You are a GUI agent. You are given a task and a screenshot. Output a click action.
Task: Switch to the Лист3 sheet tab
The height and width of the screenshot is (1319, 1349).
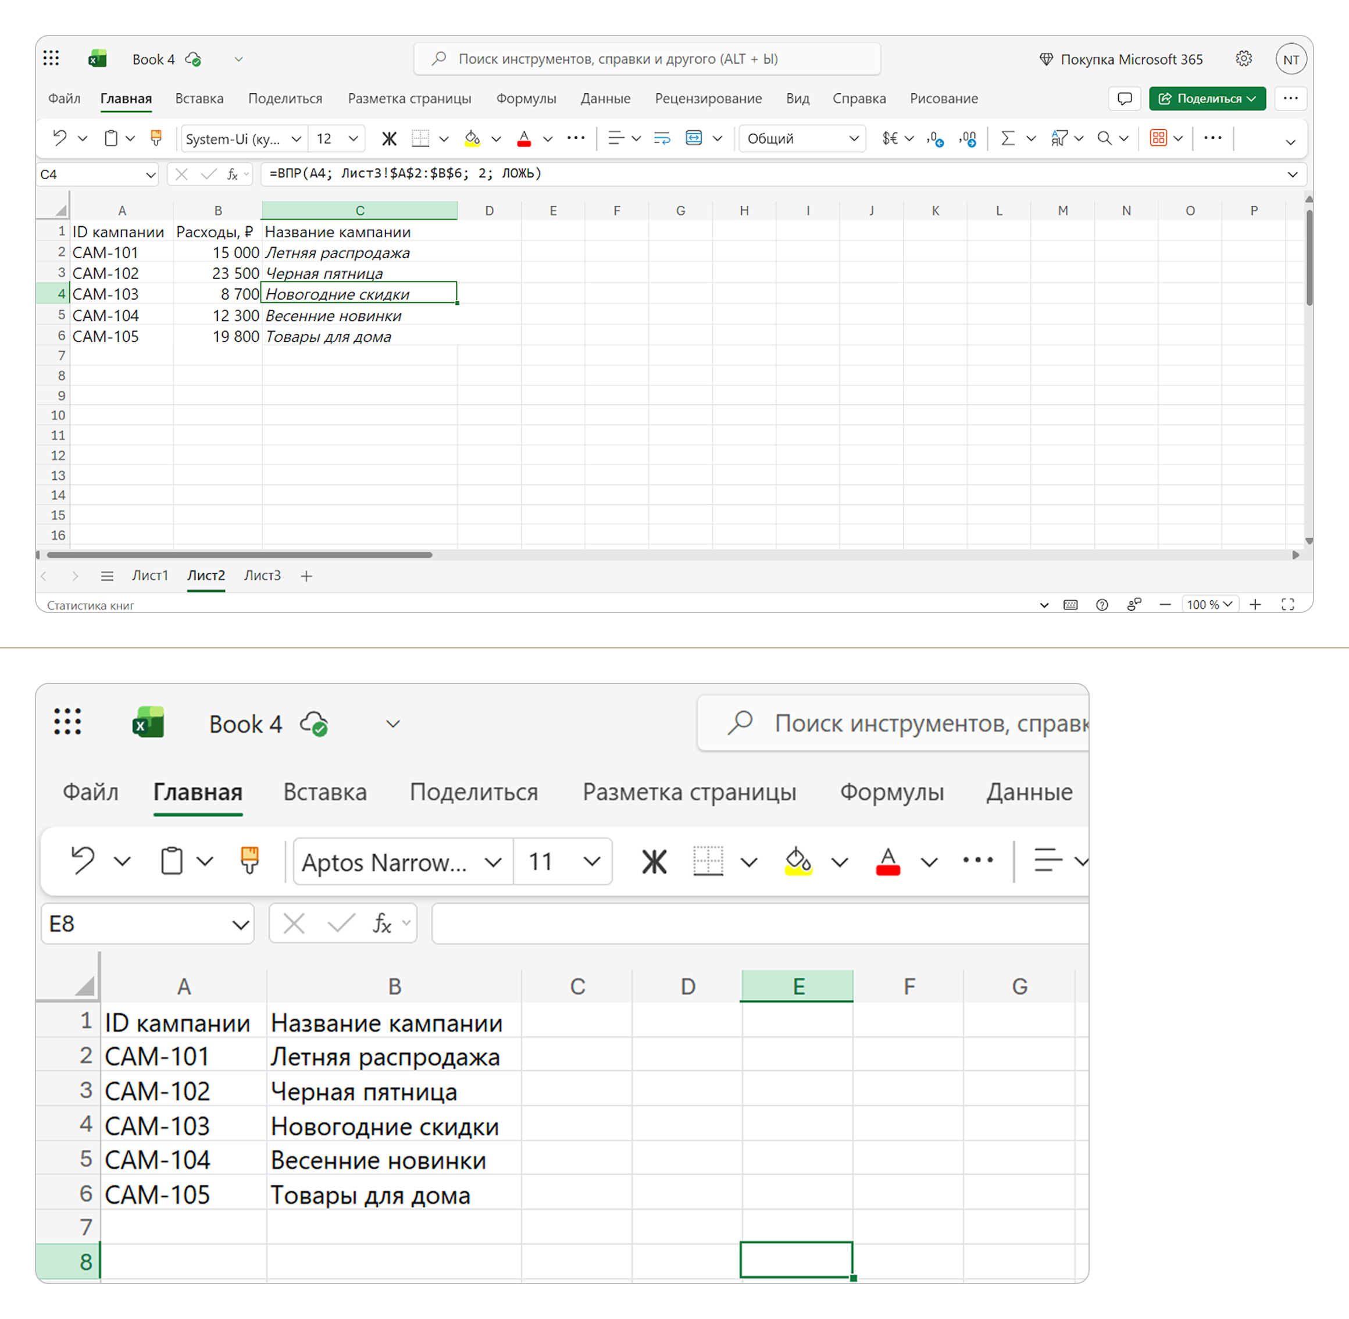coord(262,576)
